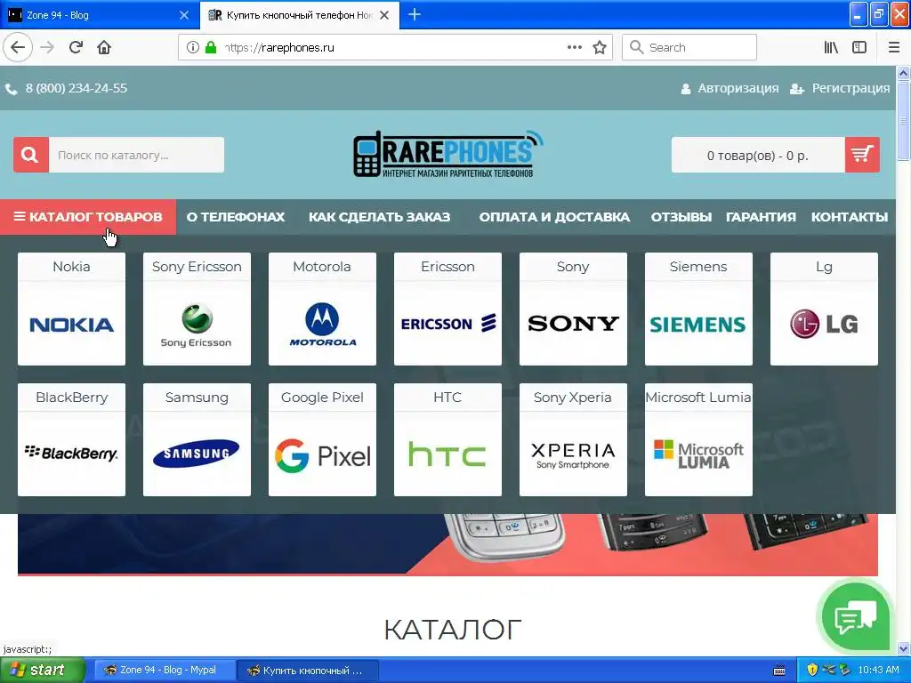Click the browser Forward arrow button
Screen dimensions: 911x683
tap(47, 48)
